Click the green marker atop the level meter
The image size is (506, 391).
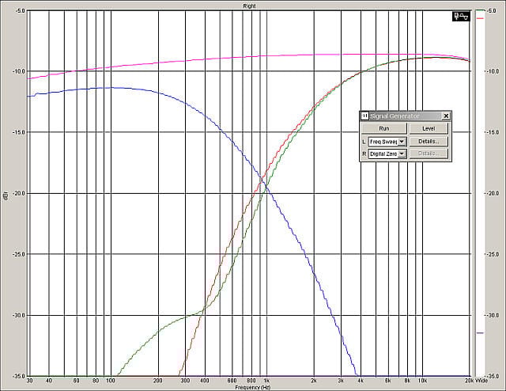[x=480, y=11]
